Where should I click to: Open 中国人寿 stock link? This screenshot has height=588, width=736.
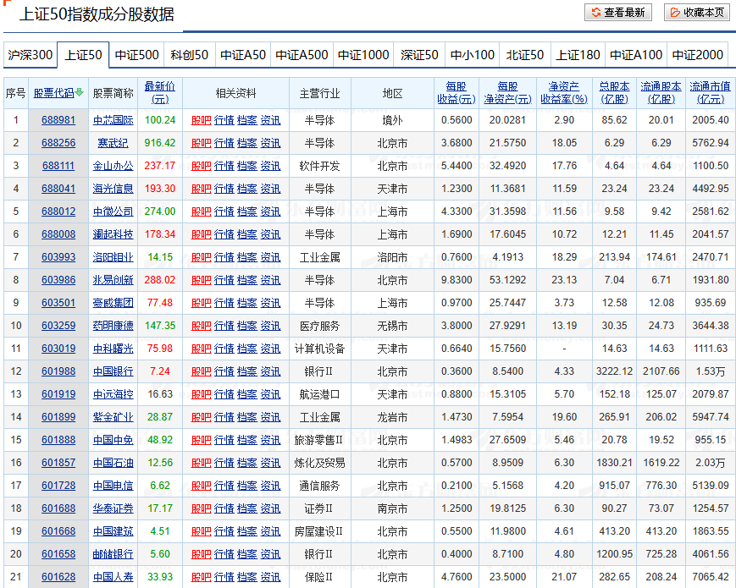pyautogui.click(x=113, y=577)
